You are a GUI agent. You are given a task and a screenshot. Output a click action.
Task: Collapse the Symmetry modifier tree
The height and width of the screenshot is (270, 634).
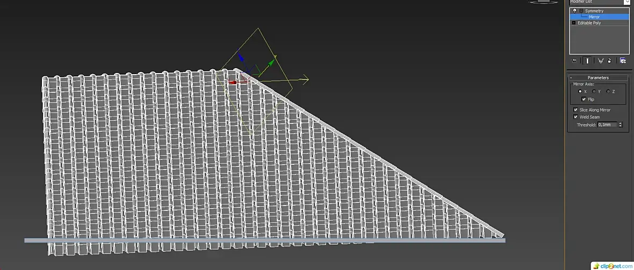(581, 11)
